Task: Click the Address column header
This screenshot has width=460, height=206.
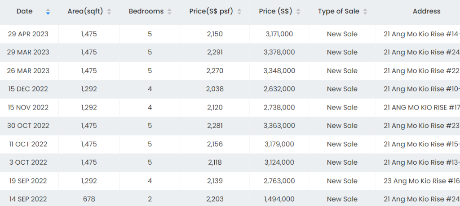Action: pyautogui.click(x=426, y=11)
